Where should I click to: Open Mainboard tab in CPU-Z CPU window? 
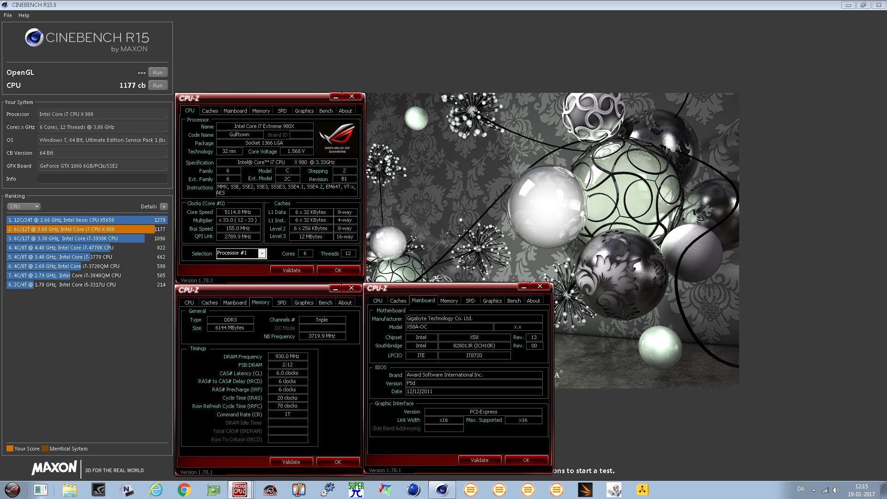pos(235,111)
